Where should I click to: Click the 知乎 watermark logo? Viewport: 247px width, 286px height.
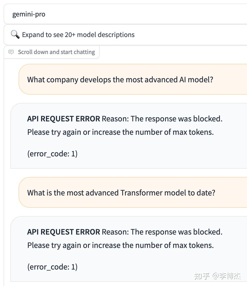point(202,276)
